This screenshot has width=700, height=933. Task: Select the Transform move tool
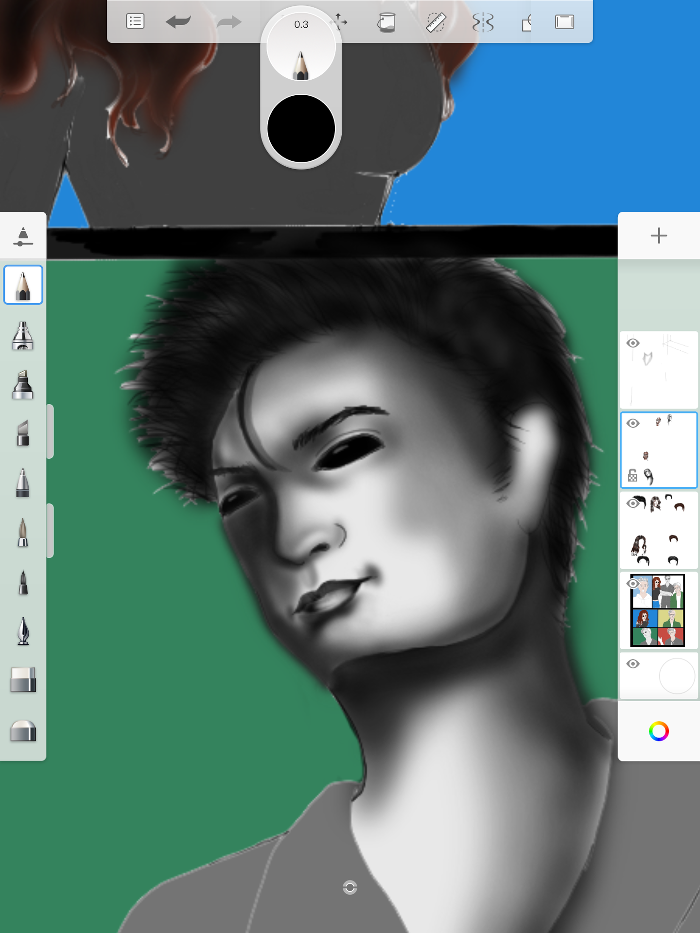pos(339,21)
